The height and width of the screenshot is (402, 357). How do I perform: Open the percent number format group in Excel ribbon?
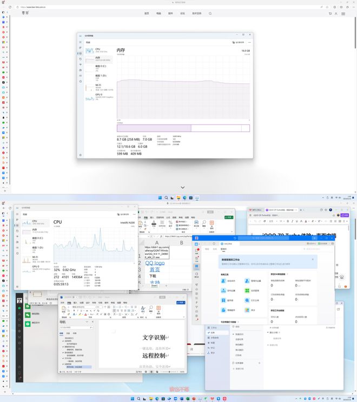pos(170,224)
